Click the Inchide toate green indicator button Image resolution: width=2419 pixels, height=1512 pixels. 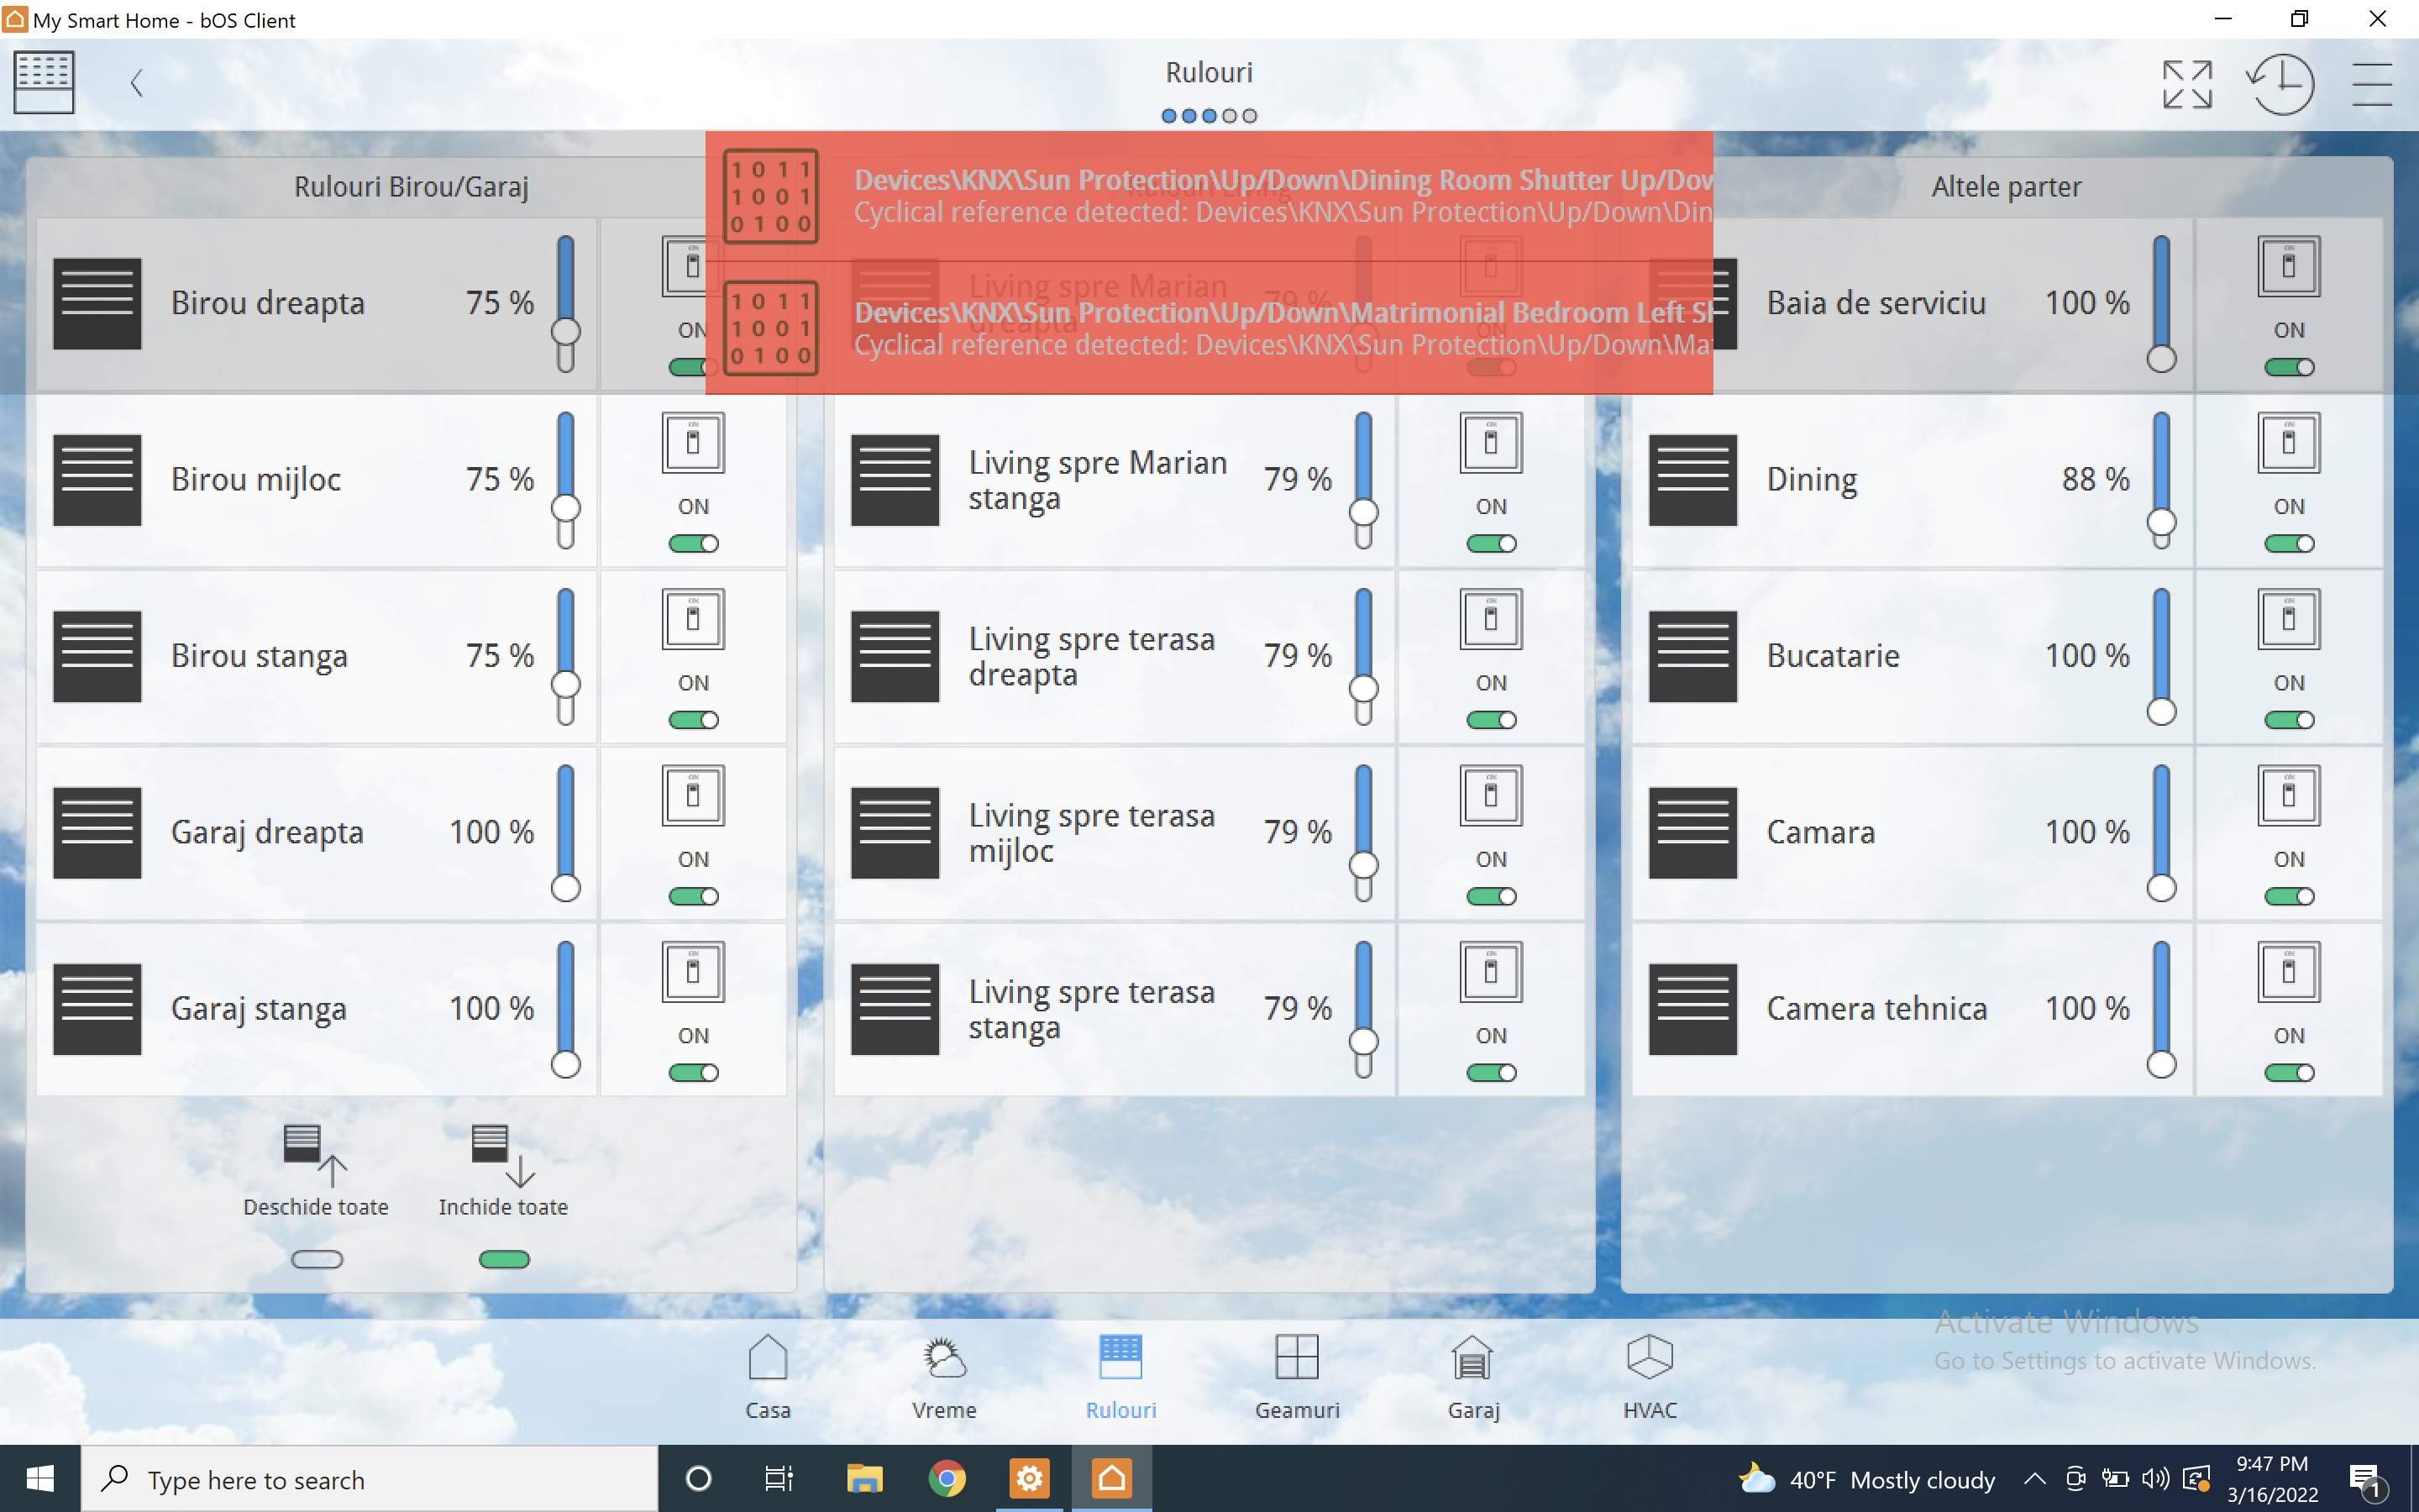[x=504, y=1259]
